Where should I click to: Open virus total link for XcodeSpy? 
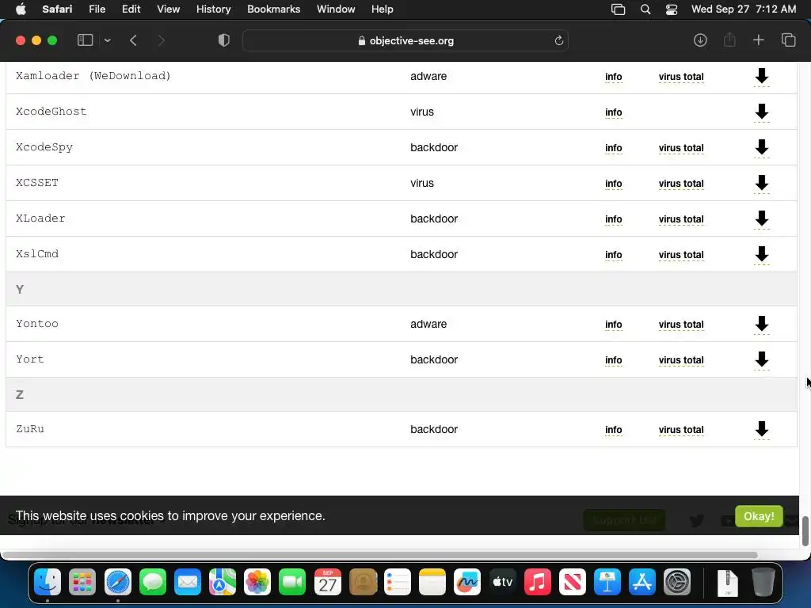click(x=681, y=148)
